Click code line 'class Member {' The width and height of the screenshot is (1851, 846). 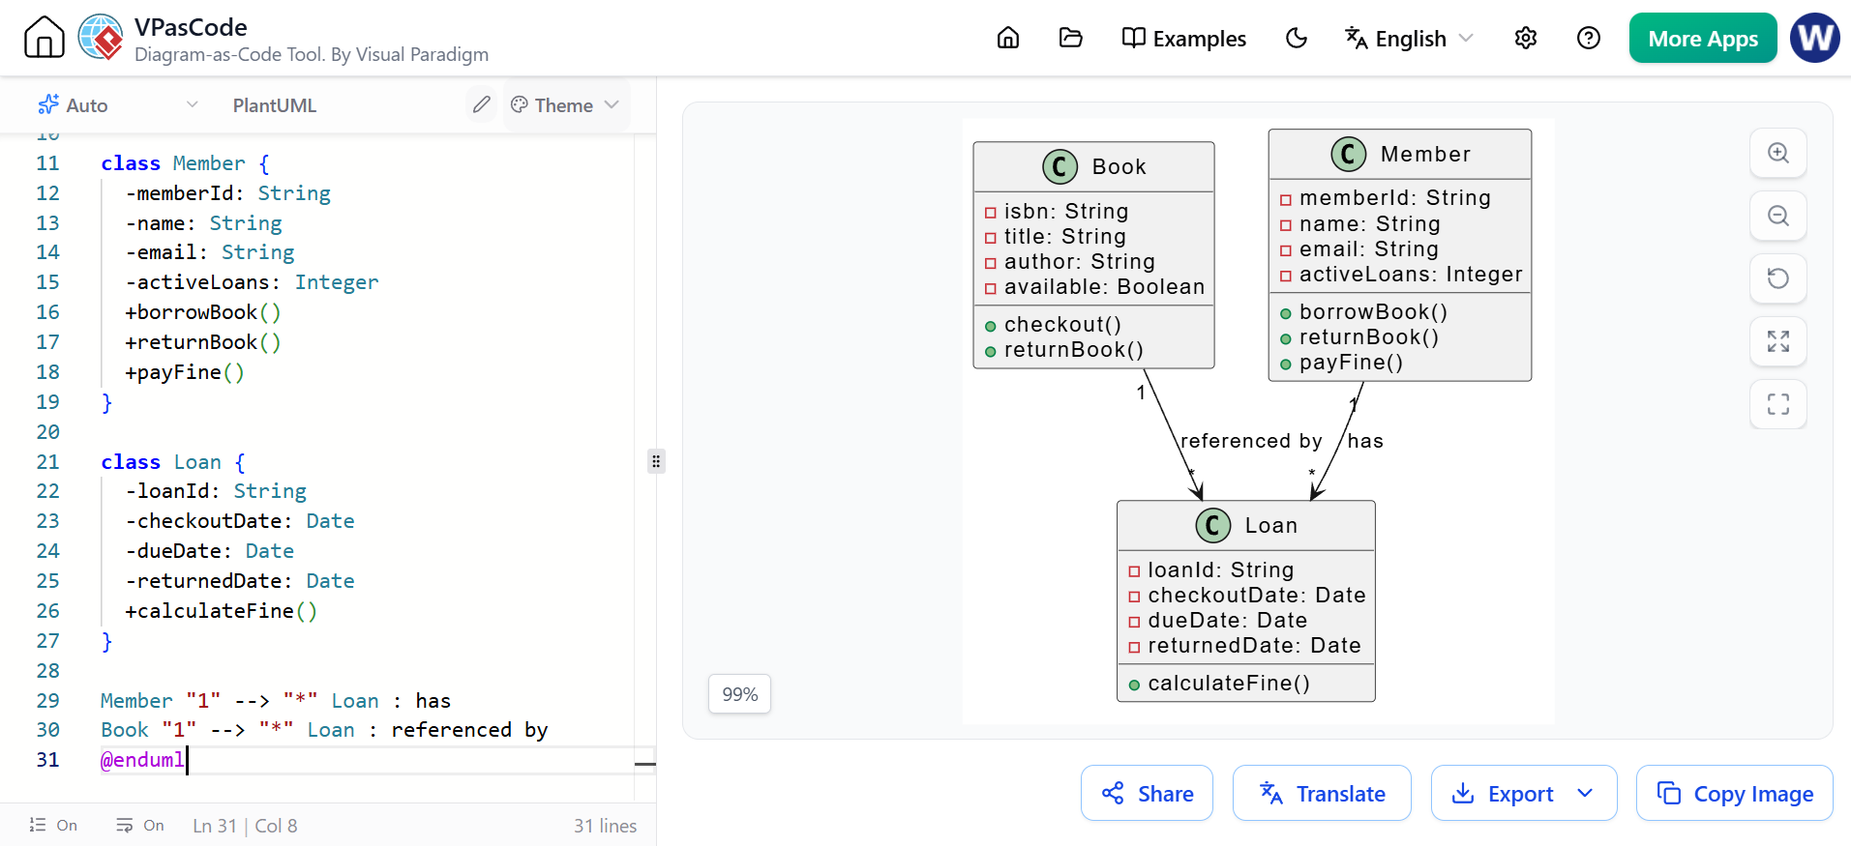(x=186, y=163)
